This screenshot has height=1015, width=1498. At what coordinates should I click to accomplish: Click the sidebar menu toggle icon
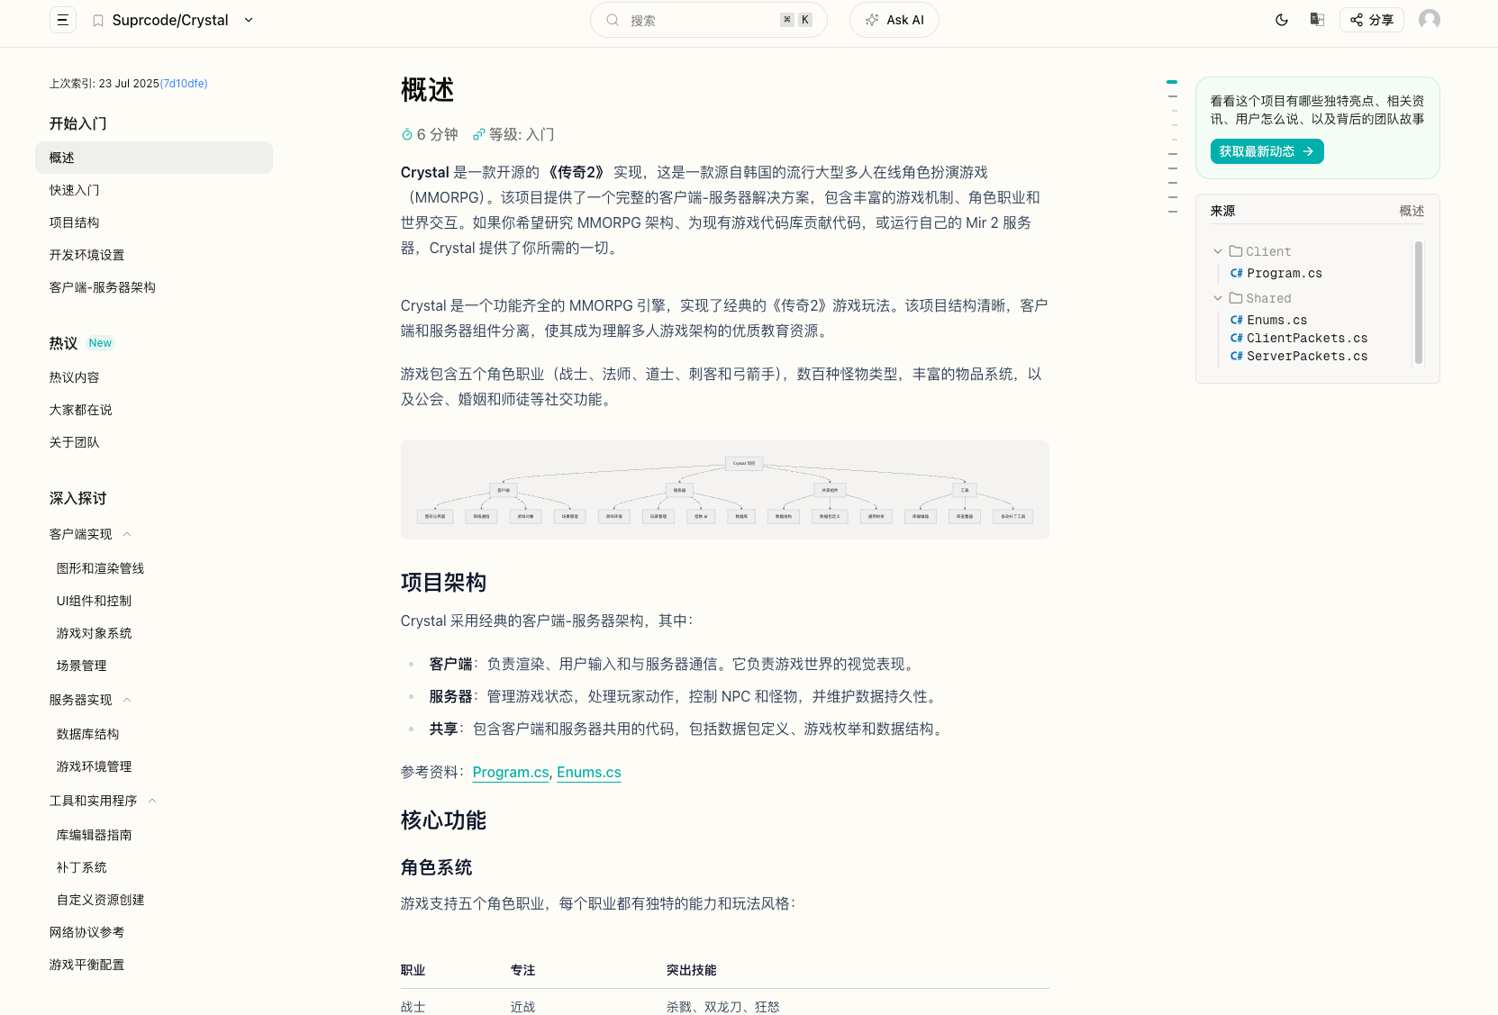click(x=62, y=20)
